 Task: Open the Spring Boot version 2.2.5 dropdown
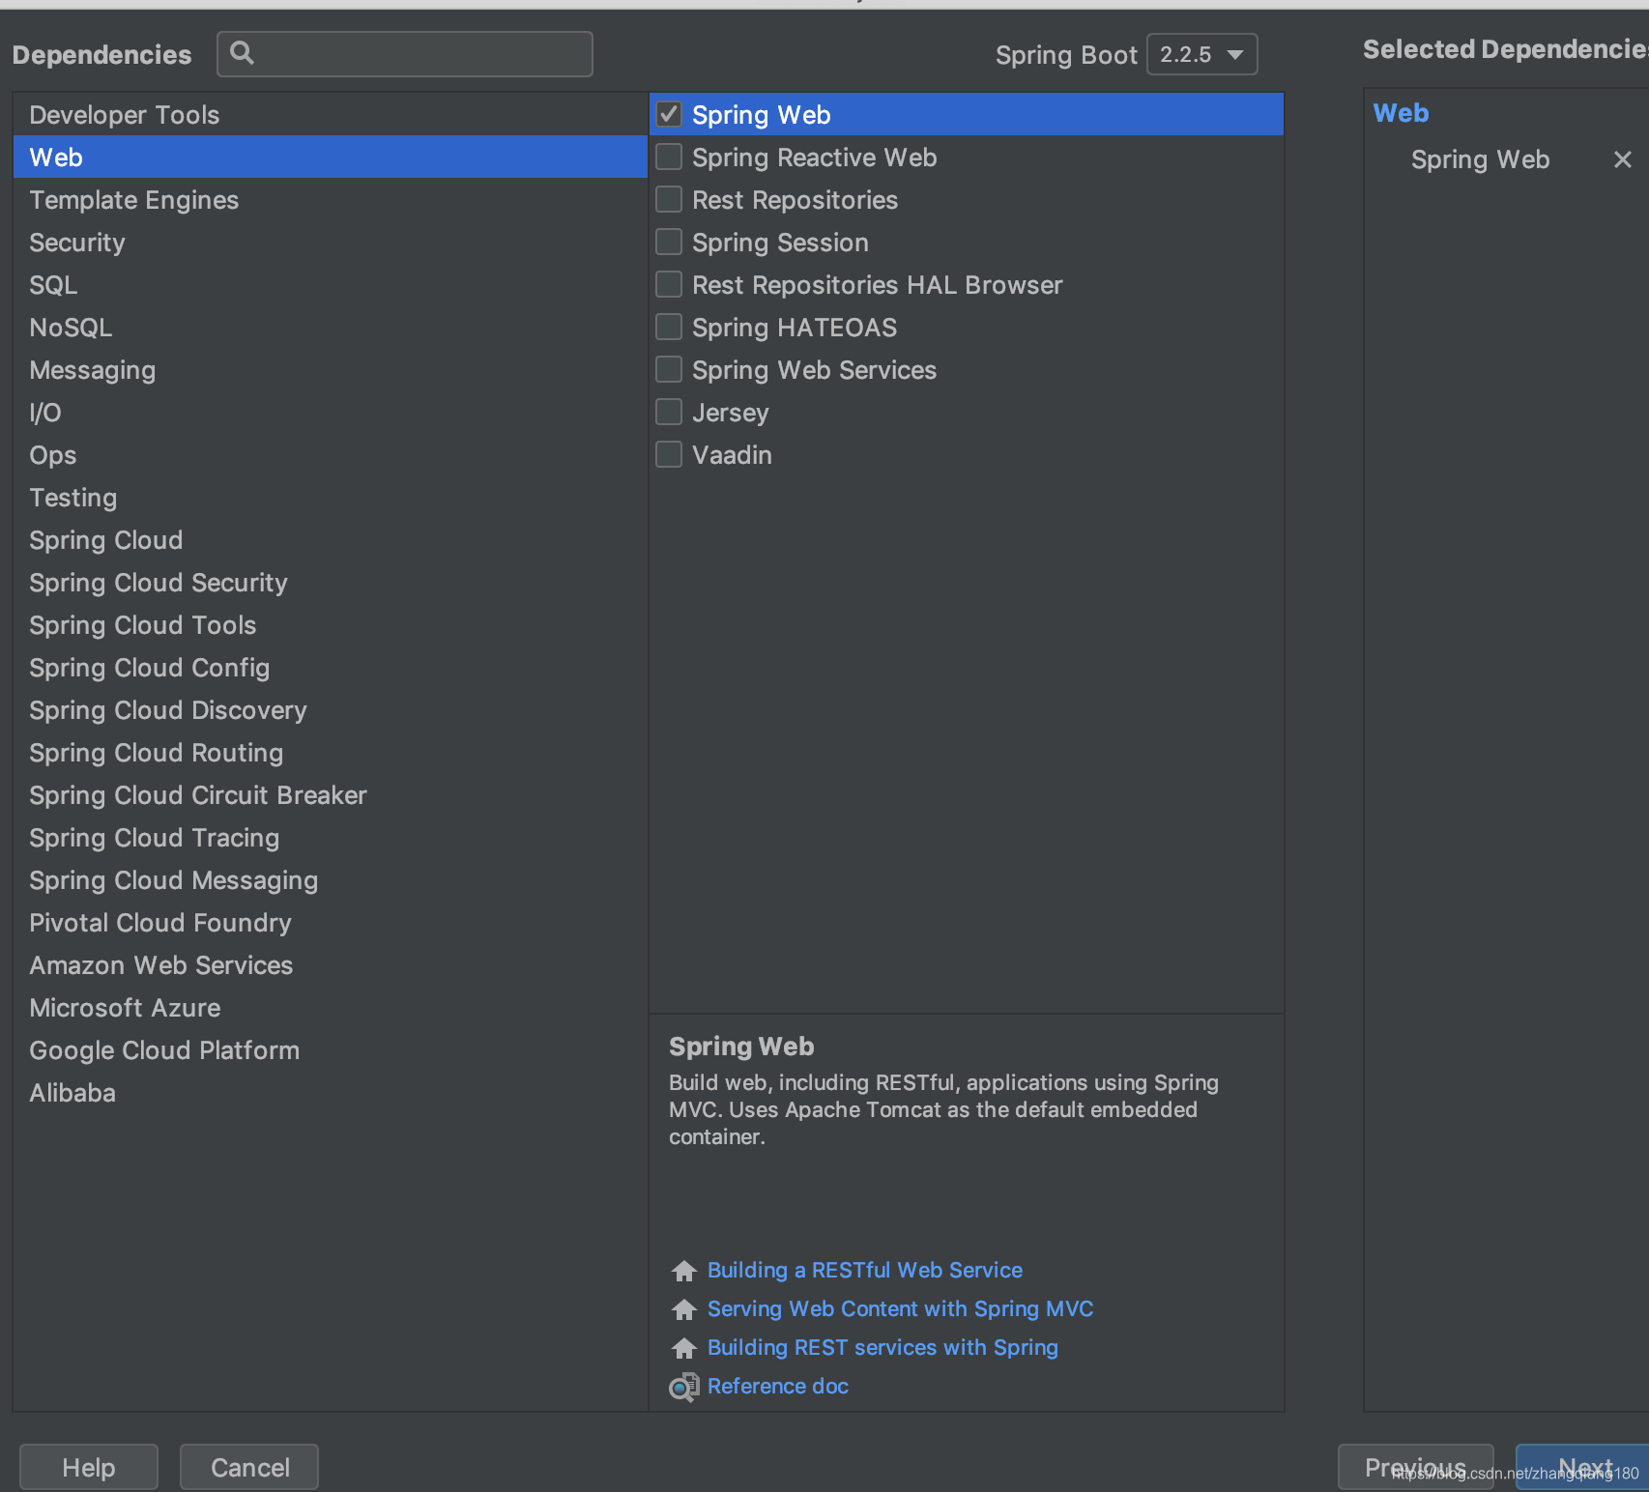1201,54
